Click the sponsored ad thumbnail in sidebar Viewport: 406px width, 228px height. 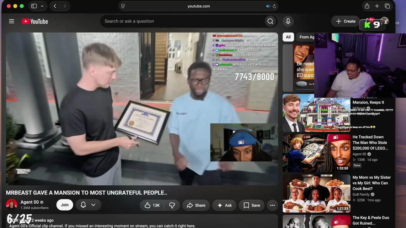[298, 68]
